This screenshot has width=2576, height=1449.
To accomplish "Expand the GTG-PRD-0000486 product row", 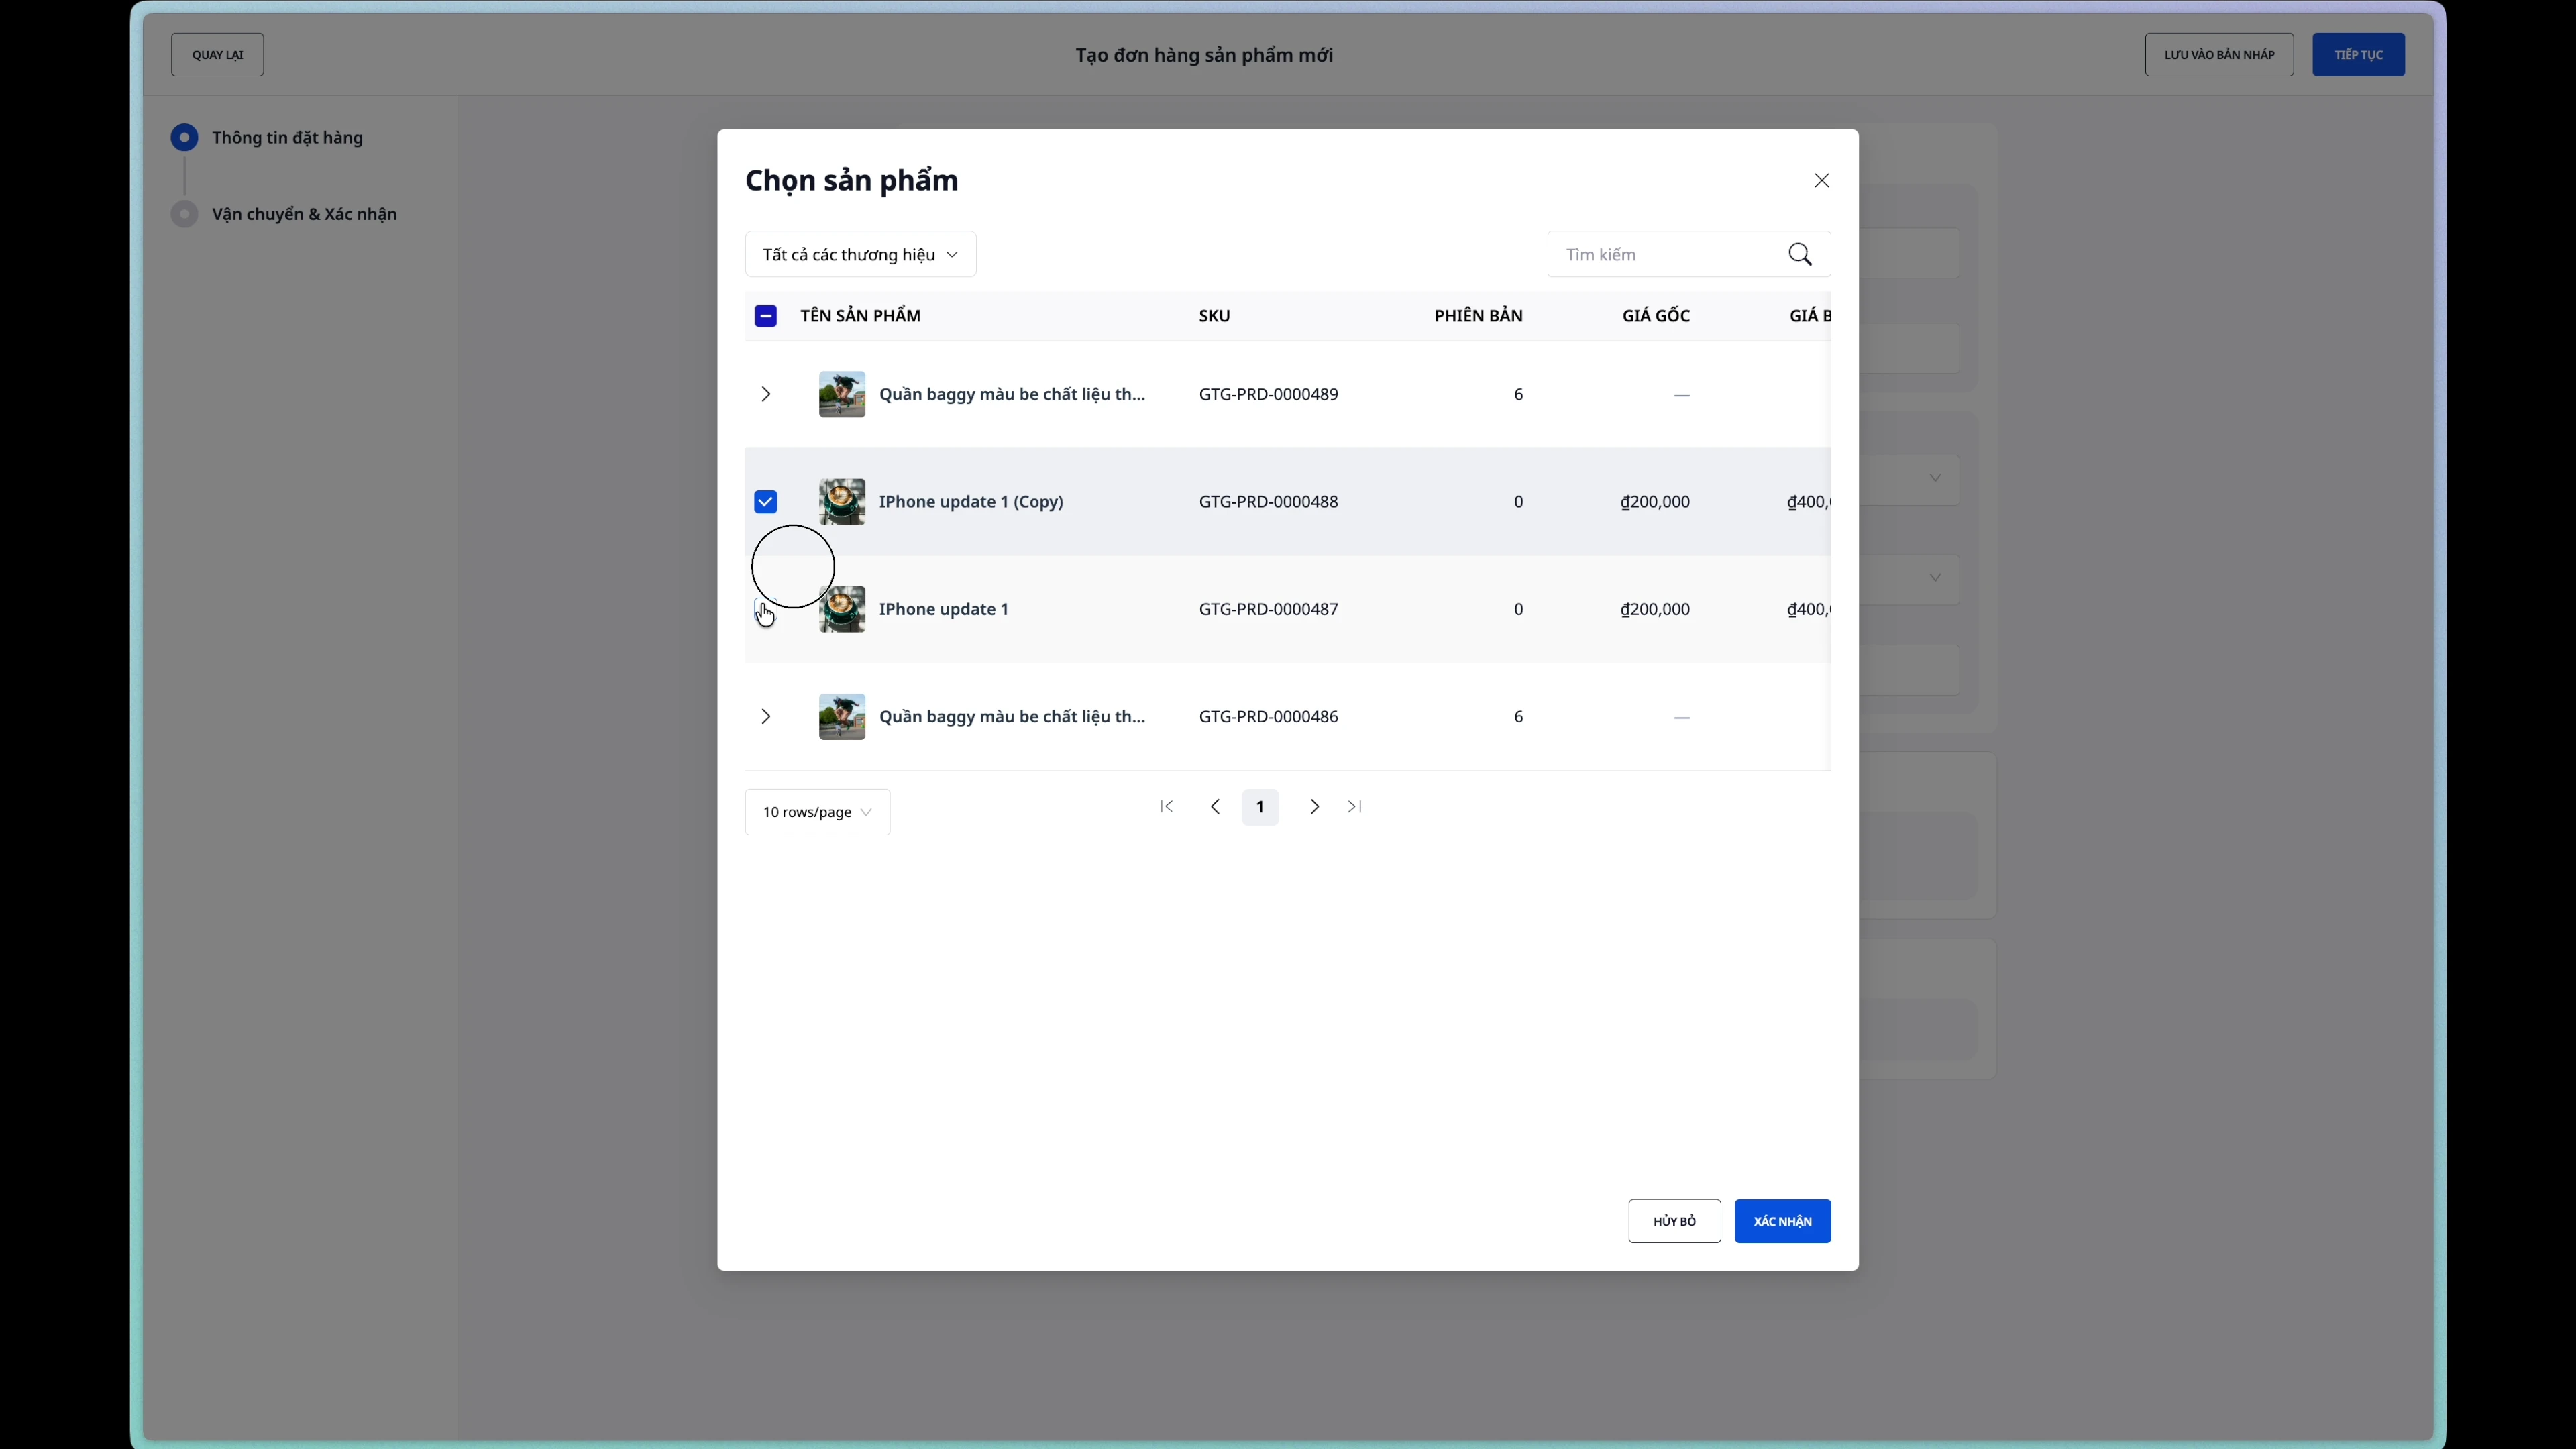I will pos(765,716).
